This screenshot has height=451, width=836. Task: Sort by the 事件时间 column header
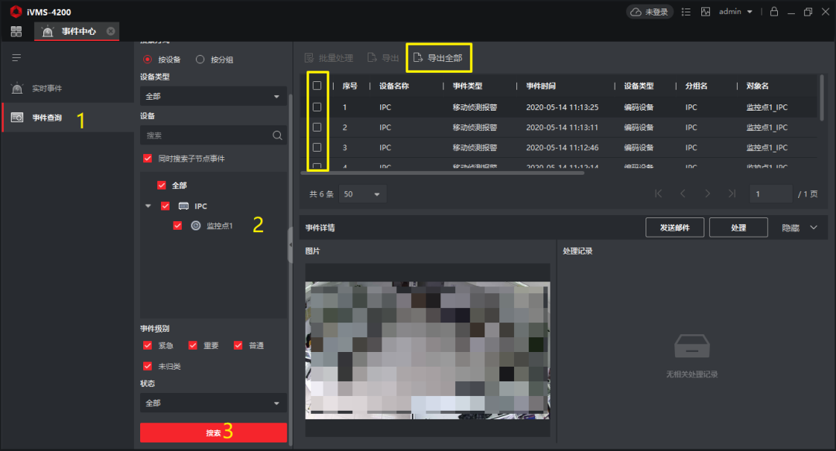(x=540, y=86)
